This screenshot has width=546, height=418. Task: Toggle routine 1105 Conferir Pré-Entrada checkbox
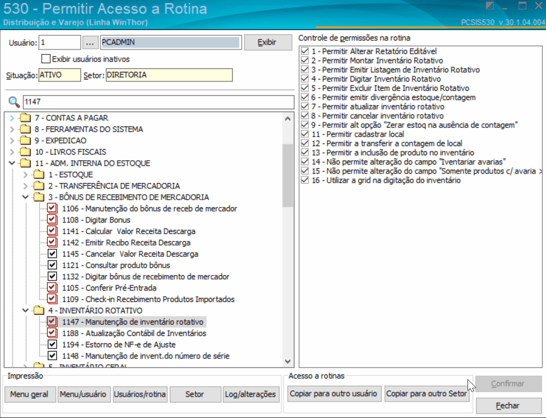(52, 288)
